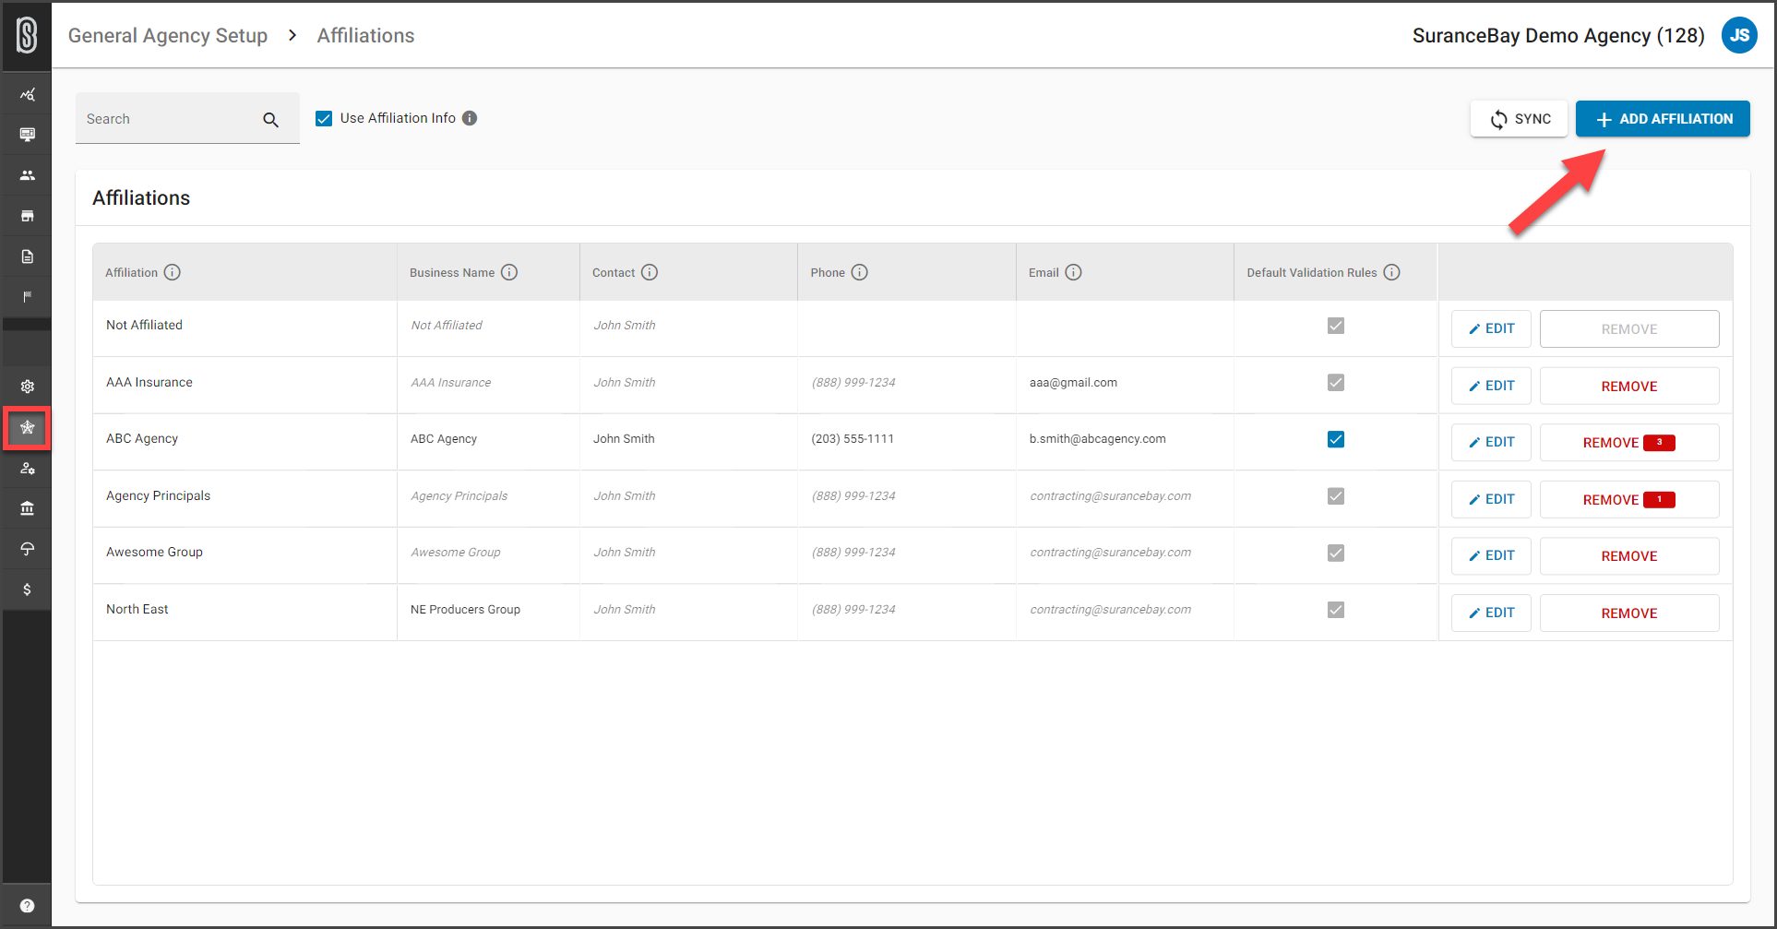Remove the ABC Agency affiliation

tap(1629, 442)
